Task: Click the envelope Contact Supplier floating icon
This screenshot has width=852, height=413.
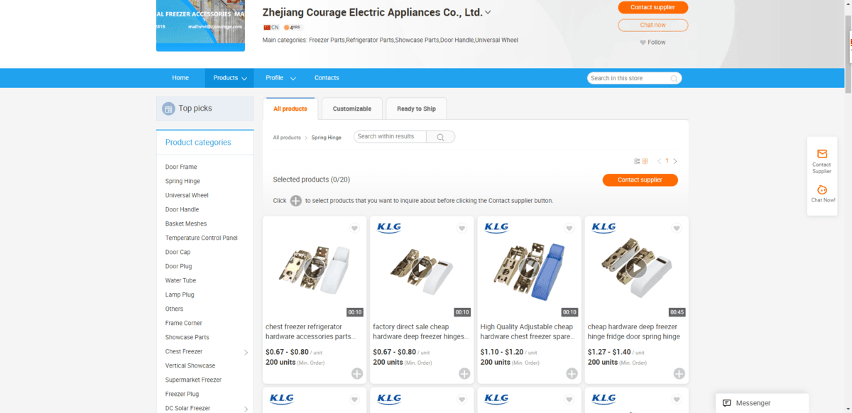Action: coord(822,154)
